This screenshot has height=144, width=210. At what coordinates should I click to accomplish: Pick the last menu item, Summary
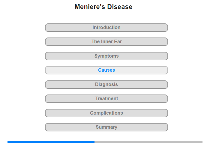point(106,127)
